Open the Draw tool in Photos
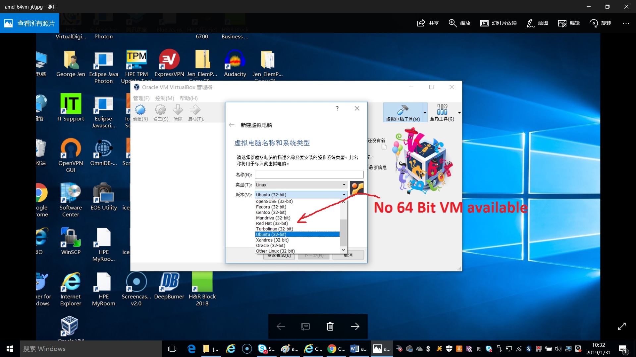 point(530,23)
